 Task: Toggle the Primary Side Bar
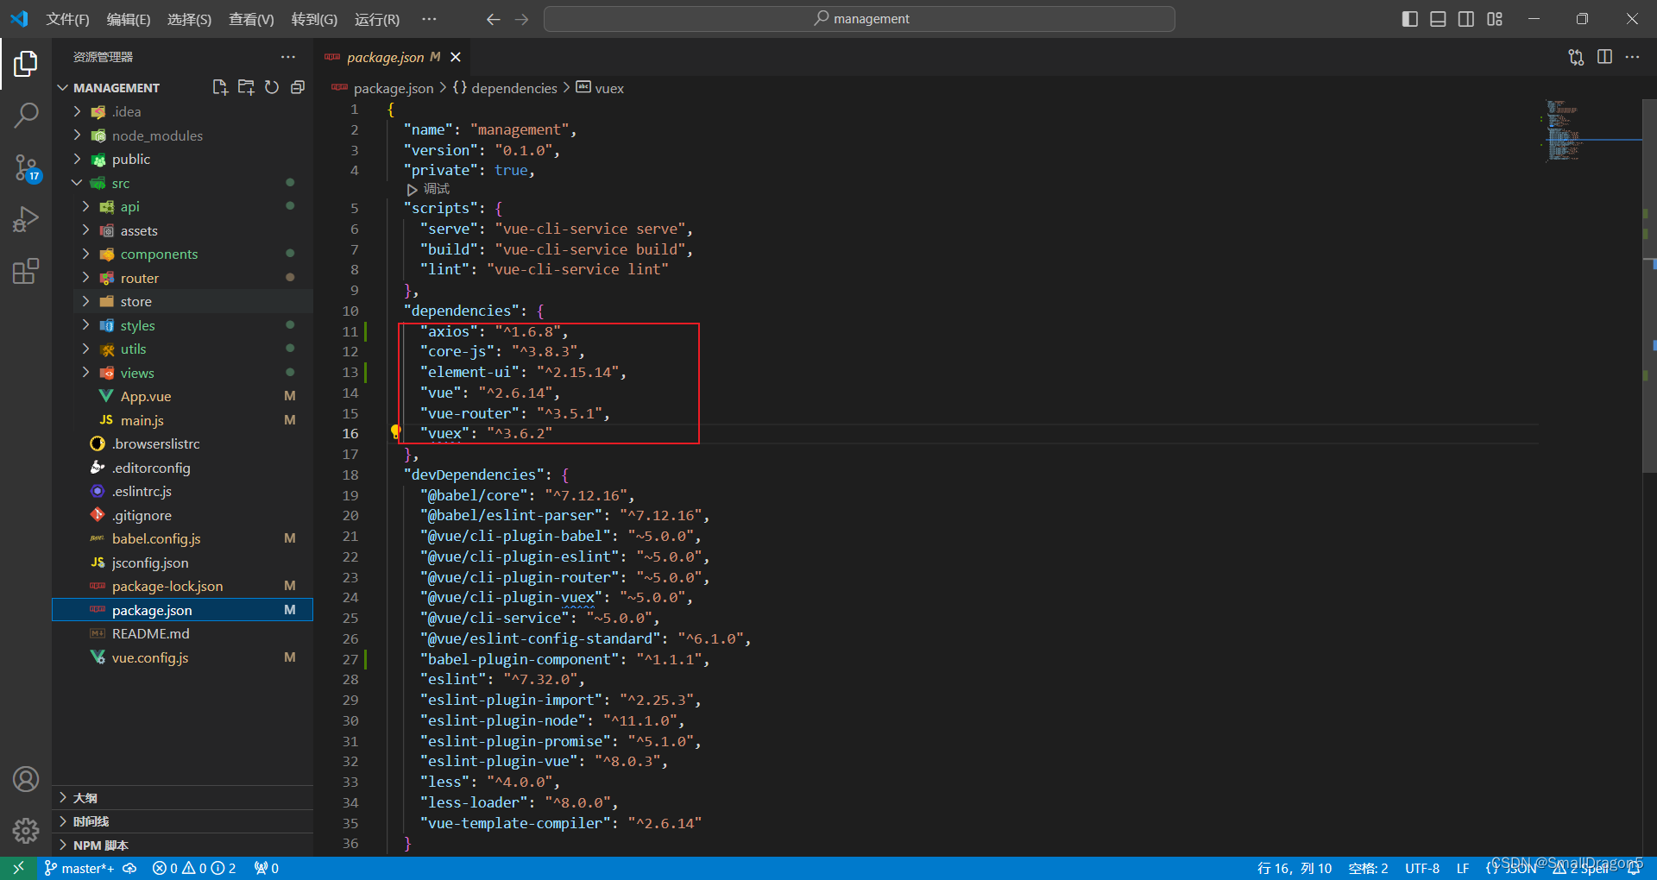[x=1408, y=18]
